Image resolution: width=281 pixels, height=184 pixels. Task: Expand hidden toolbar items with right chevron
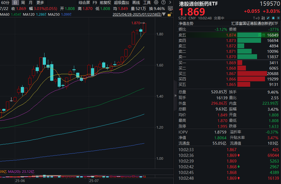click(x=170, y=3)
